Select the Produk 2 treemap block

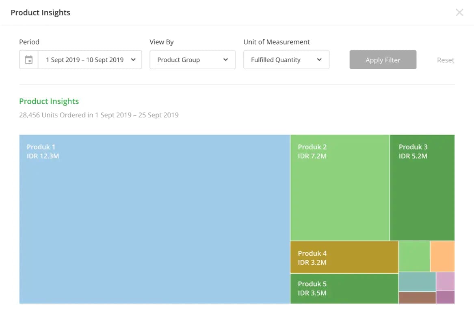(340, 188)
